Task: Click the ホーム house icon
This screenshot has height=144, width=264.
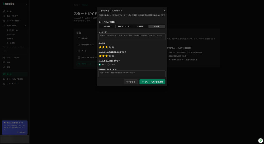Action: tap(4, 11)
